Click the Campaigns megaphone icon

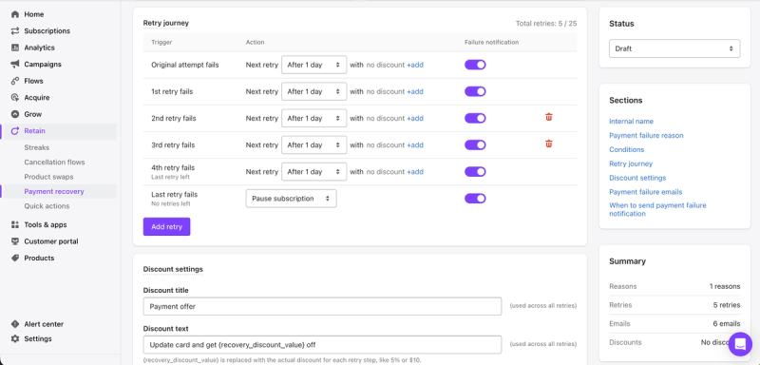click(15, 64)
